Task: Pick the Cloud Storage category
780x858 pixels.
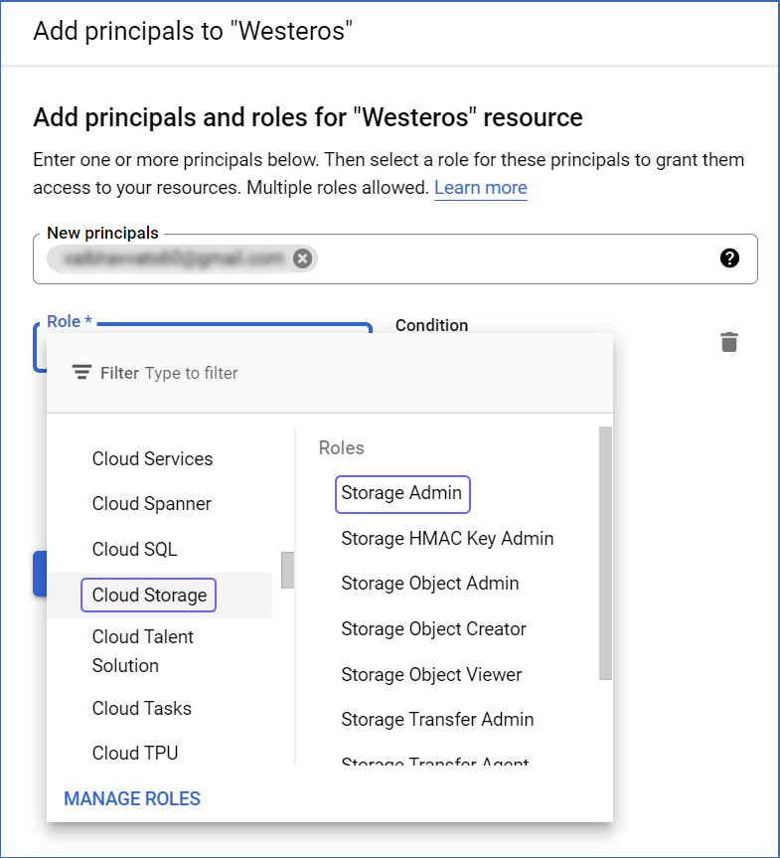Action: click(x=149, y=595)
